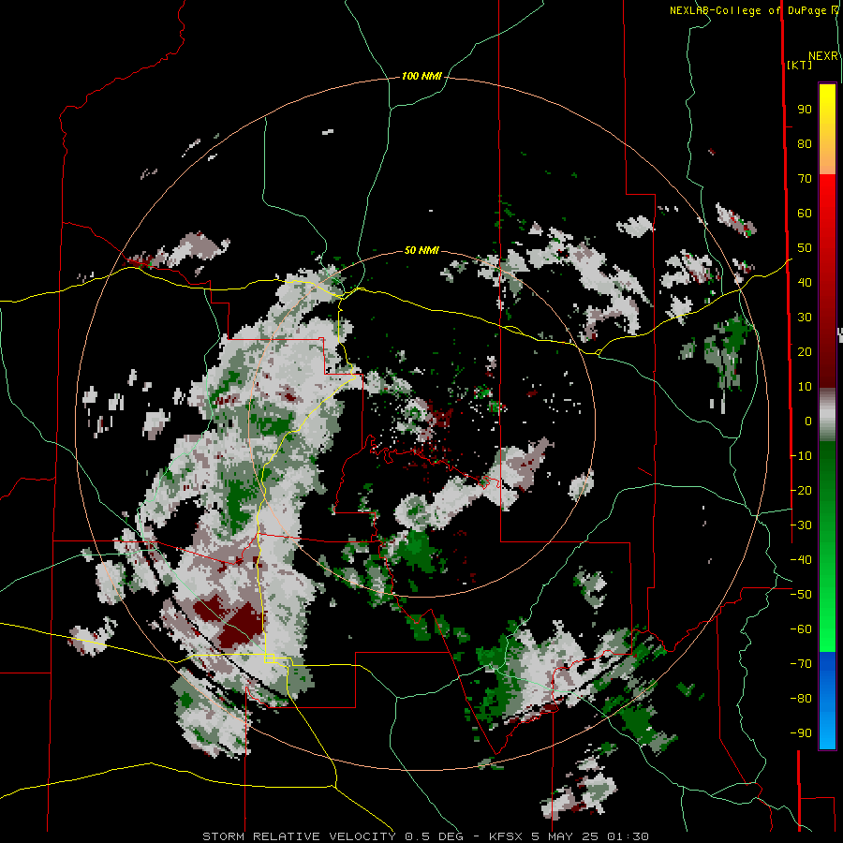Pick the light blue color bar segment
843x843 pixels.
click(827, 732)
